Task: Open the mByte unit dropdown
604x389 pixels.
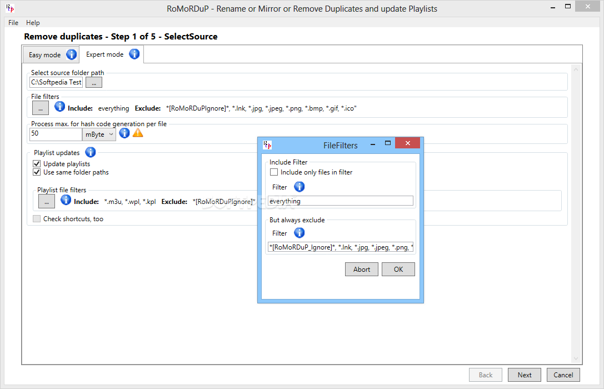Action: (x=99, y=134)
